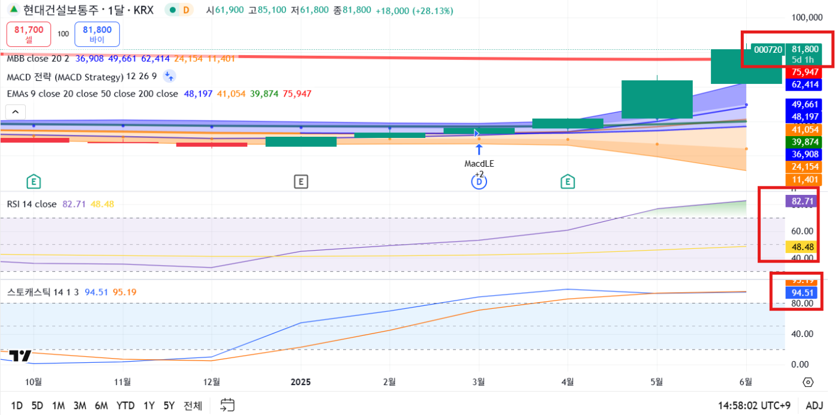Select the 전체 (all) time range
Screen dimensions: 835x415
pyautogui.click(x=193, y=405)
